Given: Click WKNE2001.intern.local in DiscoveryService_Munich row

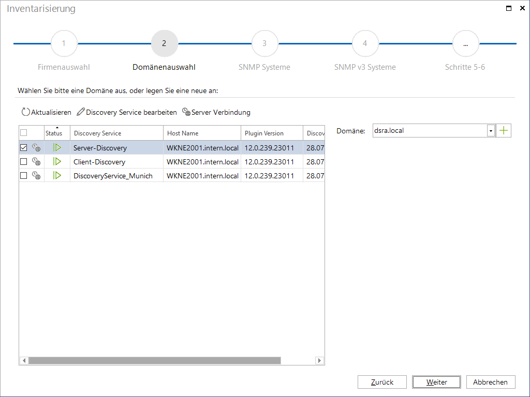Looking at the screenshot, I should tap(202, 176).
